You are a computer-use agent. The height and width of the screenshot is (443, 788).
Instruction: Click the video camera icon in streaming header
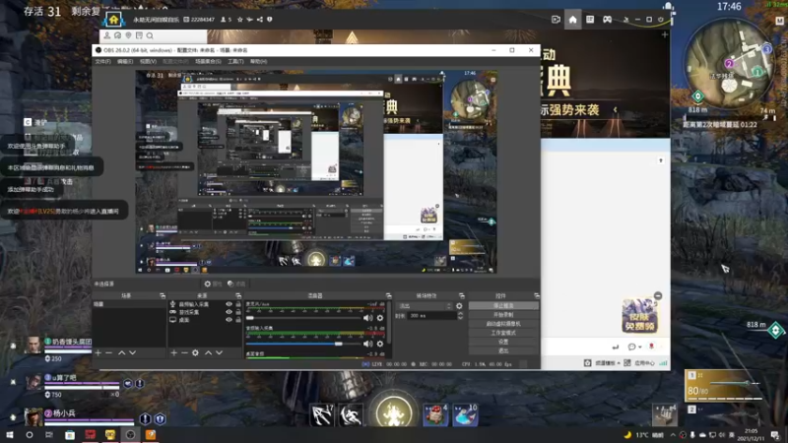tap(556, 20)
